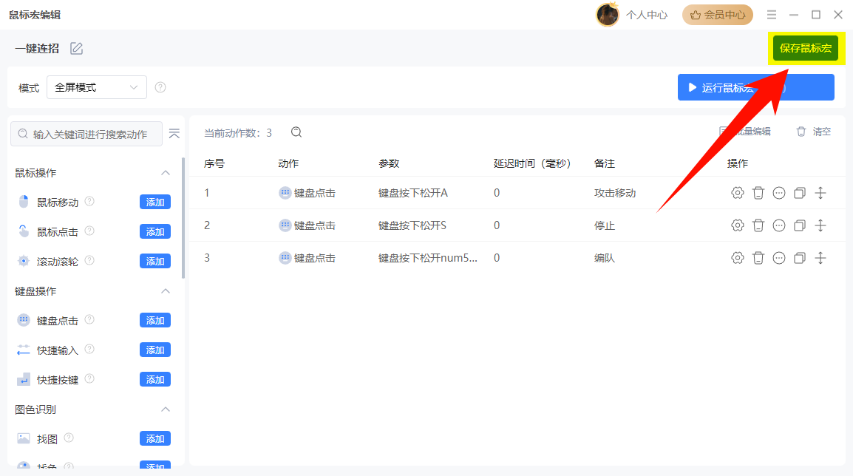Viewport: 853px width, 476px height.
Task: Click the help icon beside the mode selector
Action: (160, 87)
